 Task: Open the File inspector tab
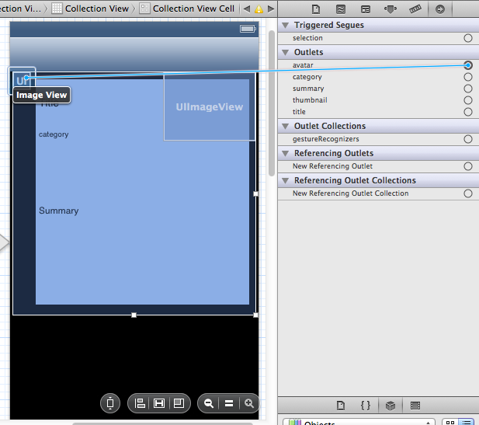pos(316,9)
